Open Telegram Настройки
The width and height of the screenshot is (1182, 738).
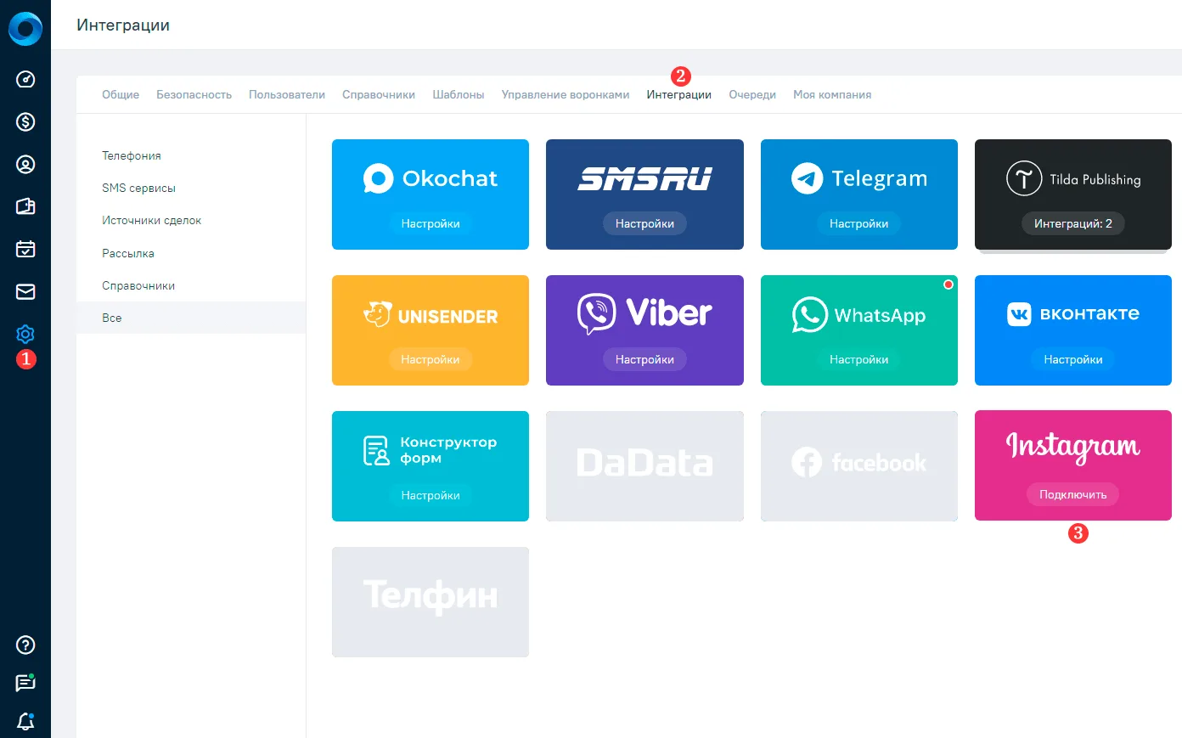tap(859, 223)
